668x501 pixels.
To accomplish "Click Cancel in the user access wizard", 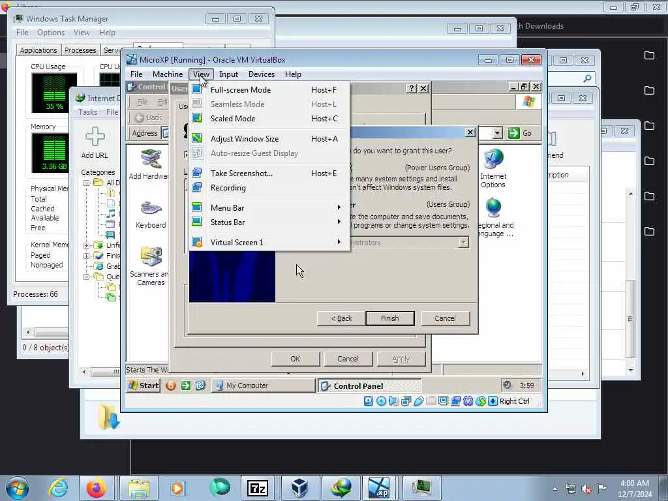I will point(445,318).
